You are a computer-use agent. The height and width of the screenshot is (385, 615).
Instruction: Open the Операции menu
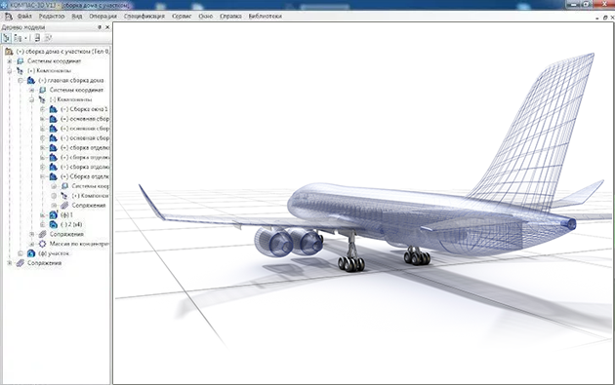102,16
